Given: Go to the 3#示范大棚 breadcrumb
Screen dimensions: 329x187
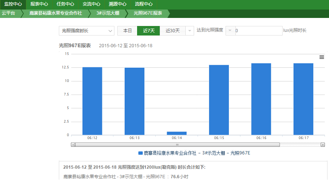Looking at the screenshot, I should click(108, 13).
